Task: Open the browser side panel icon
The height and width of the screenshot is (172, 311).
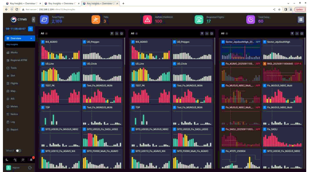Action: (x=286, y=9)
